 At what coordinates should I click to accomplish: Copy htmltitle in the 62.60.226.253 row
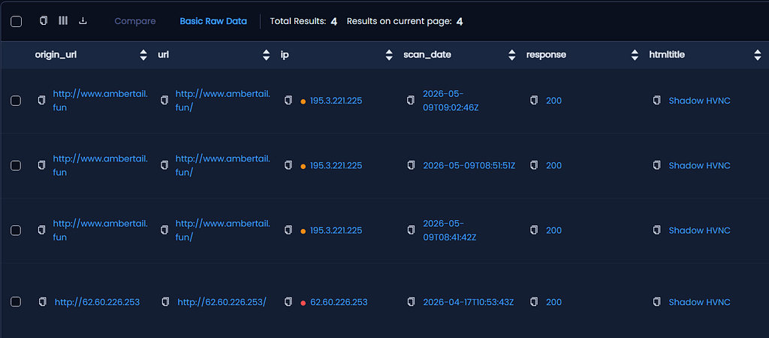(x=656, y=302)
